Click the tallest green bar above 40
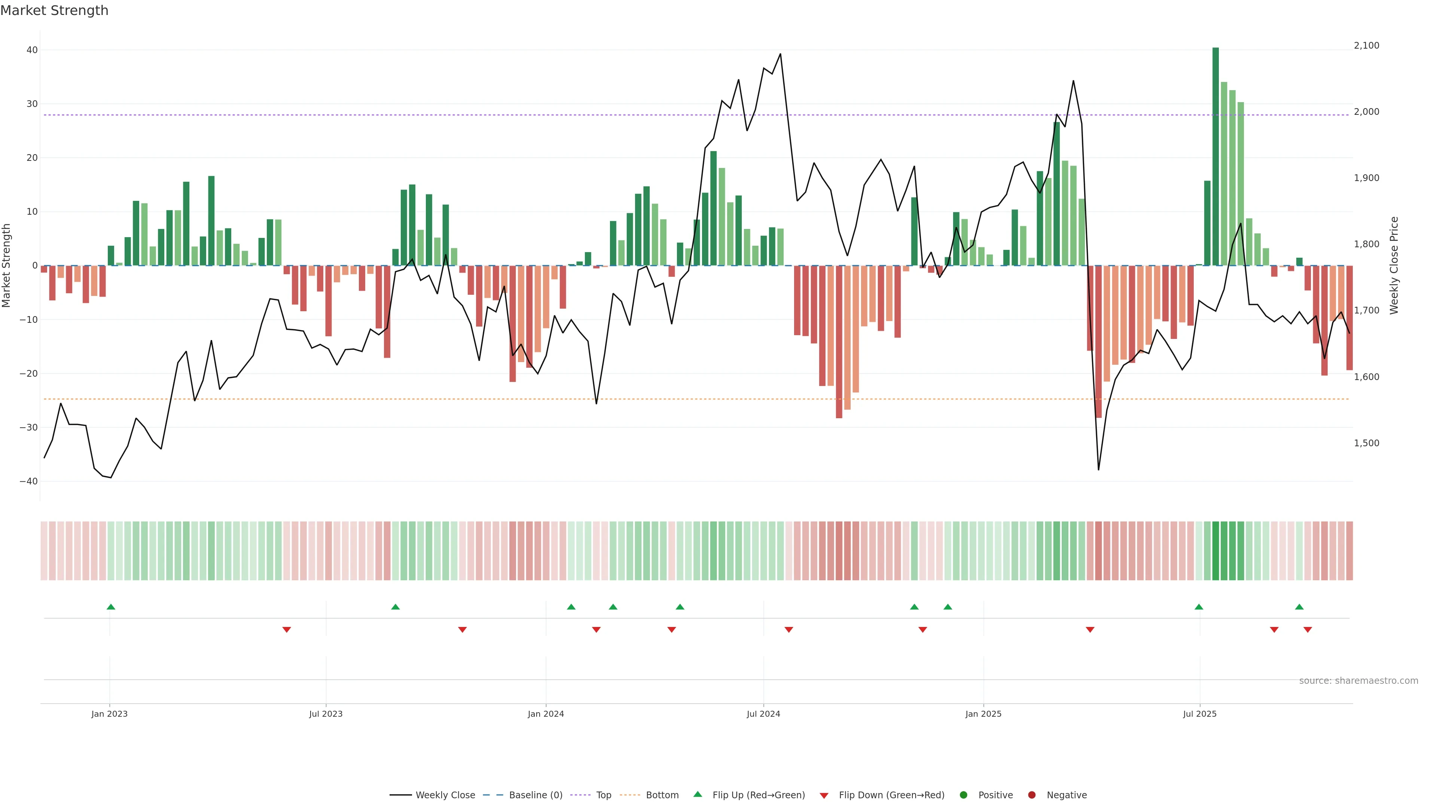 click(x=1215, y=156)
